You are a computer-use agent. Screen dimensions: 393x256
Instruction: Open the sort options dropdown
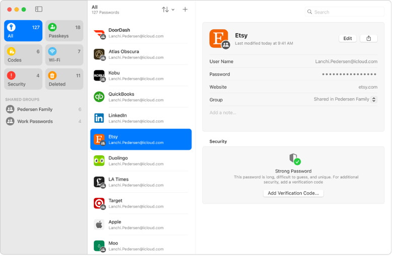click(x=168, y=10)
